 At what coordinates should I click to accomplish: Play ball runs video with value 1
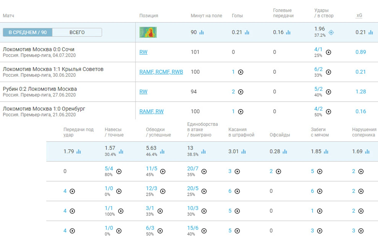coord(320,211)
